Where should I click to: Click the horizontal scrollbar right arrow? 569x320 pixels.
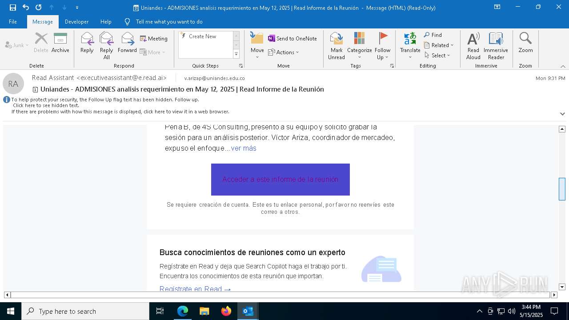pyautogui.click(x=554, y=295)
